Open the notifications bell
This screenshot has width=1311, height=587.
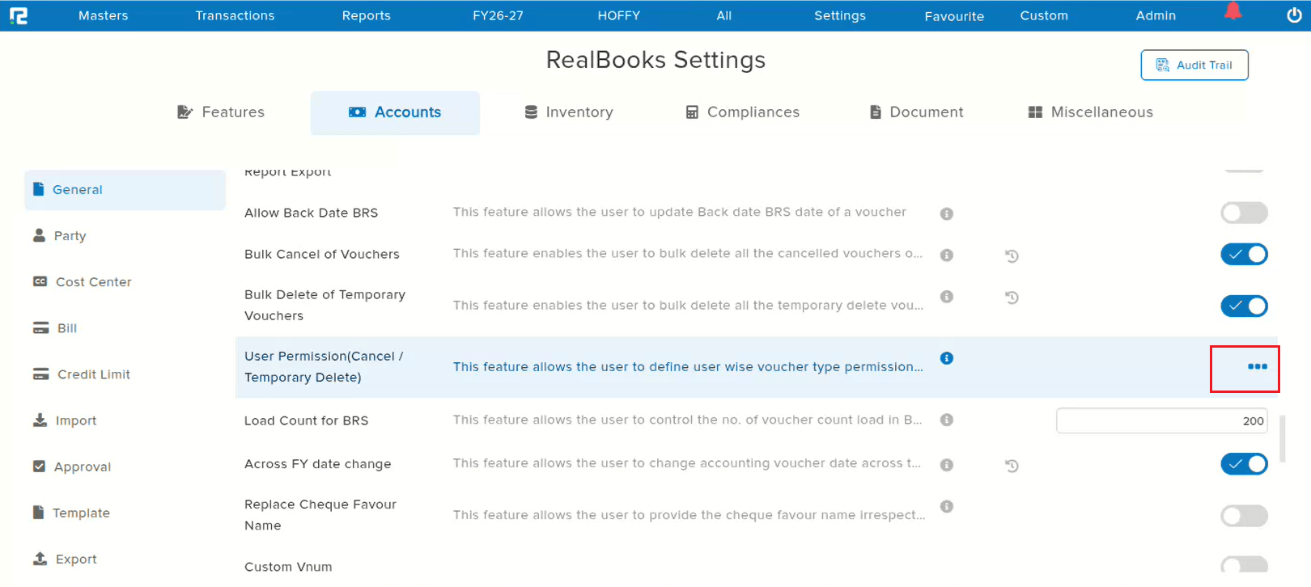(1233, 11)
